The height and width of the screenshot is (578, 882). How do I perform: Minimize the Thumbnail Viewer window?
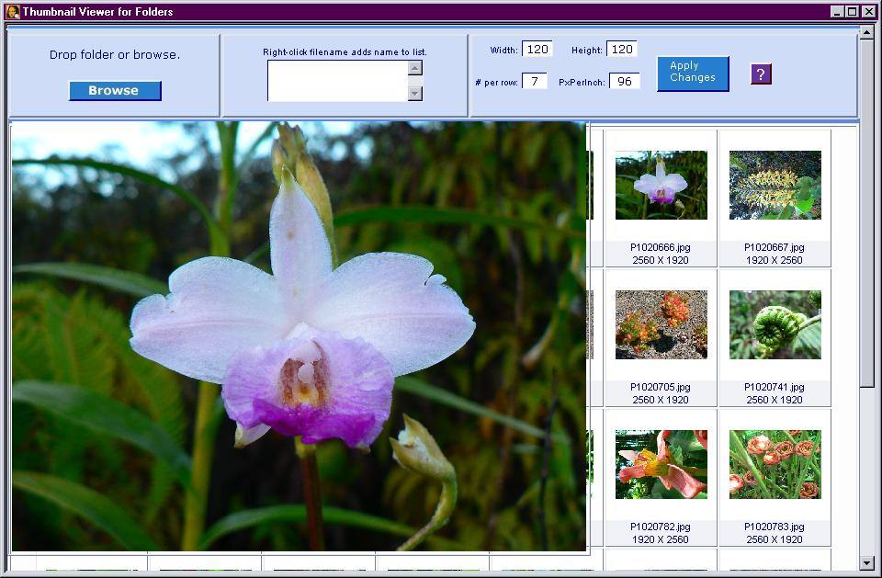838,11
